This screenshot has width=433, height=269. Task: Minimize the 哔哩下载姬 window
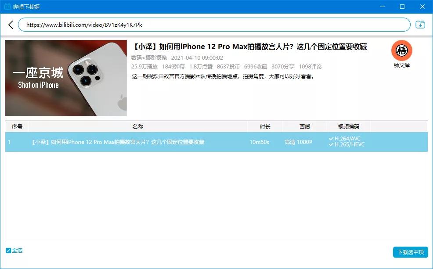[x=382, y=7]
